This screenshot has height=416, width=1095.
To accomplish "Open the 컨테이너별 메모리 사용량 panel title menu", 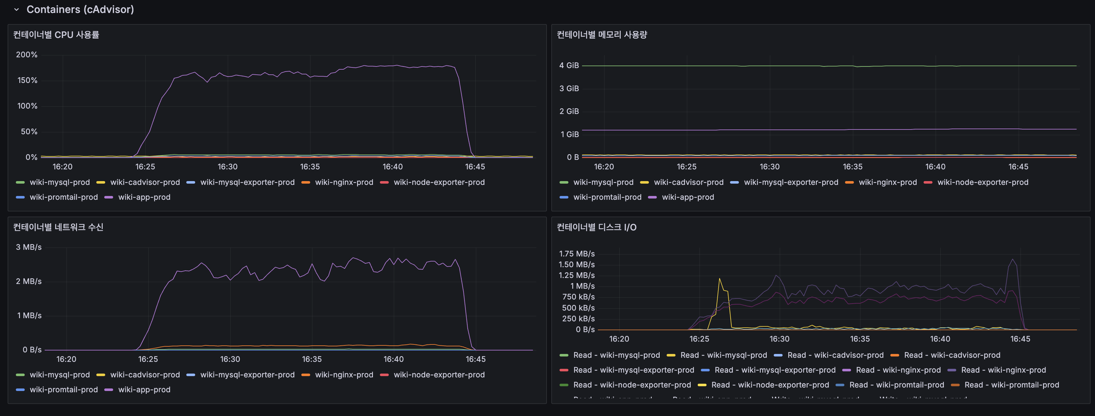I will pyautogui.click(x=601, y=35).
